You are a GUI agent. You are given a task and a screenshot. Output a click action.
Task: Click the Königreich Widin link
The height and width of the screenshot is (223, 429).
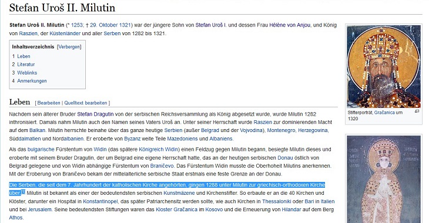pyautogui.click(x=159, y=150)
